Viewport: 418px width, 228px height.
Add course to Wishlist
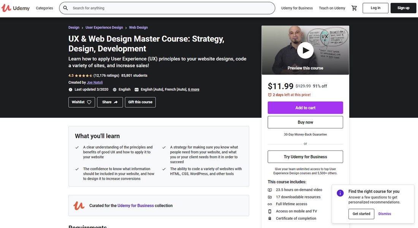tap(82, 102)
